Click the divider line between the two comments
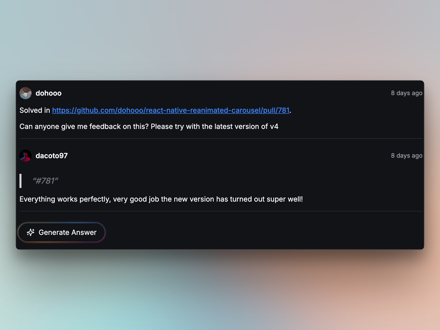The height and width of the screenshot is (330, 440). pos(221,139)
